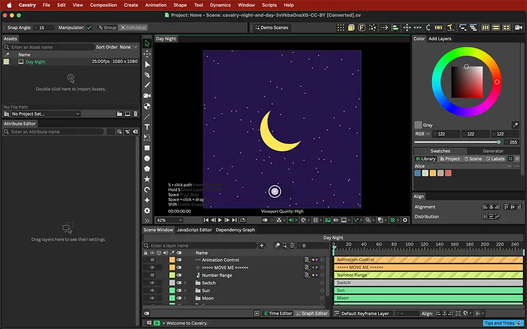The width and height of the screenshot is (527, 329).
Task: Open the Demo Scenes button
Action: 271,27
